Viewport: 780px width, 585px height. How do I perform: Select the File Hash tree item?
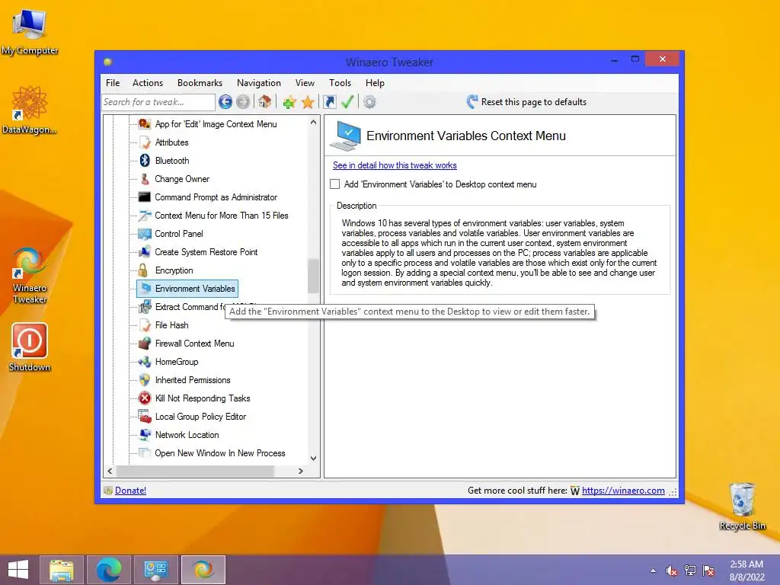171,325
